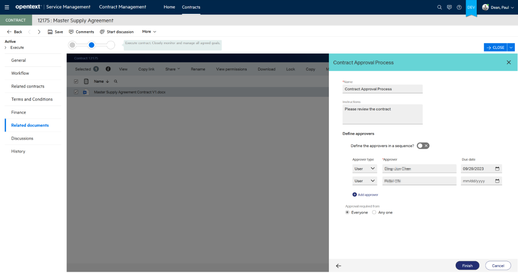Open the first Approver type dropdown
The height and width of the screenshot is (273, 518).
[365, 168]
